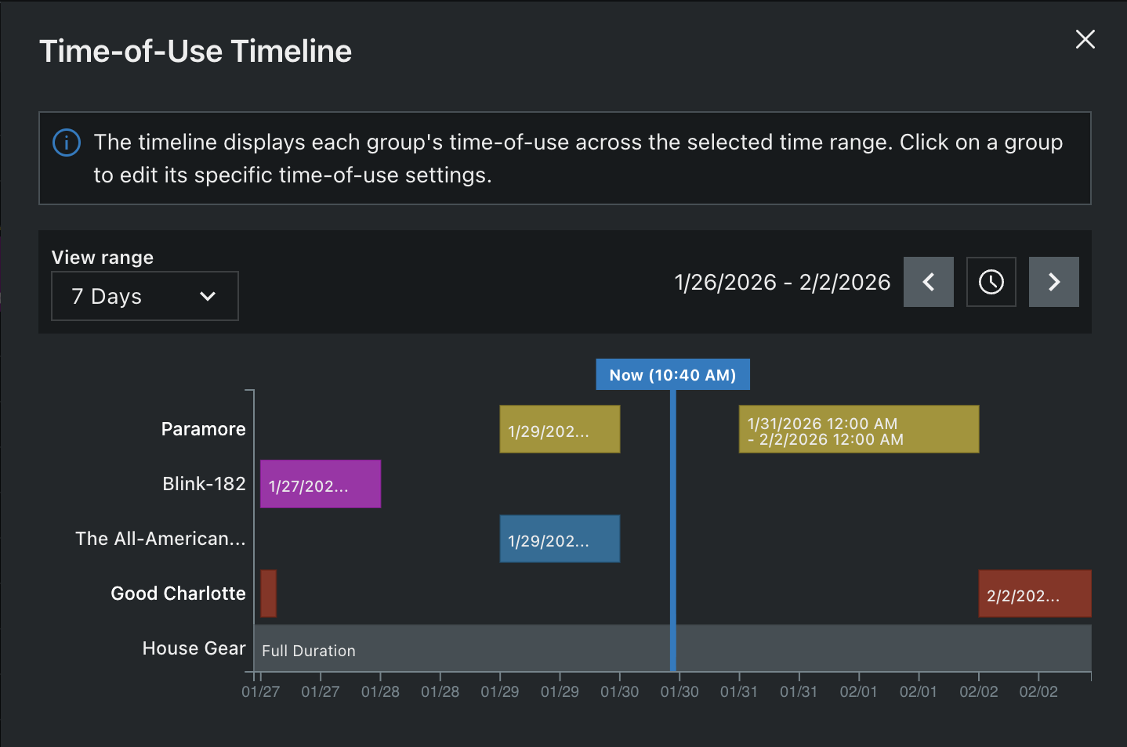Click Paramore's 1/31 to 2/2 yellow bar
This screenshot has height=747, width=1127.
(858, 429)
